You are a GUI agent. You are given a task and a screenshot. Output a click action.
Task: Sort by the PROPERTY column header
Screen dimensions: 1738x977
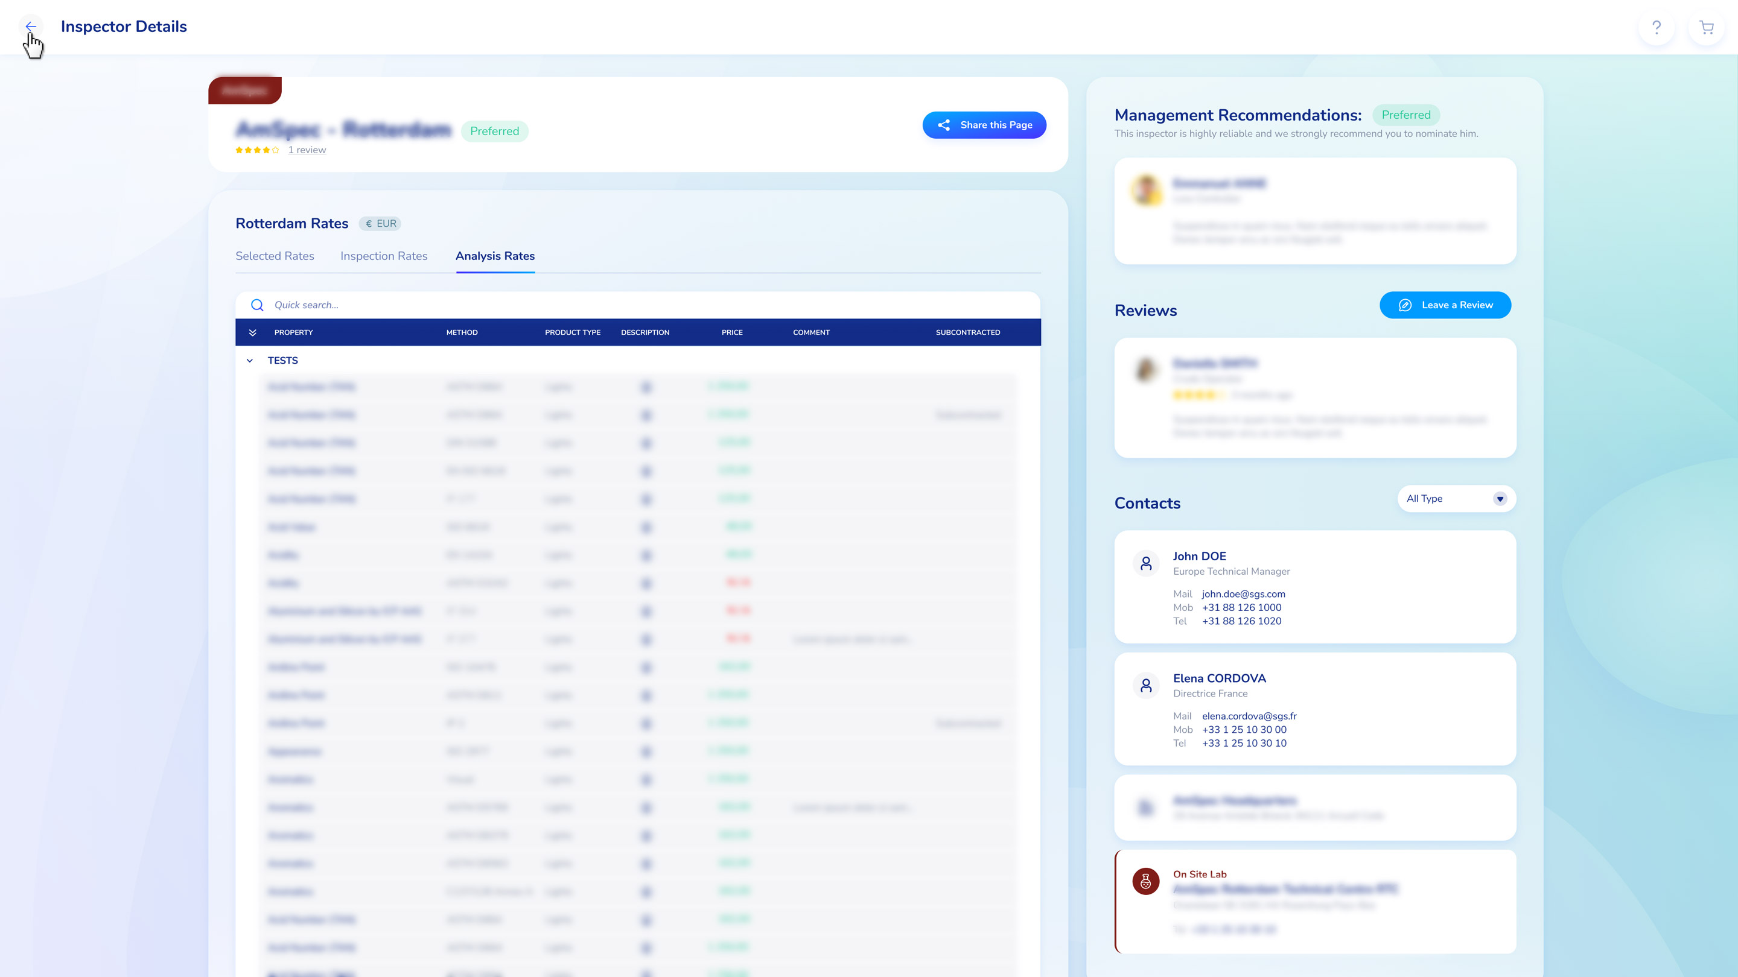click(x=293, y=332)
